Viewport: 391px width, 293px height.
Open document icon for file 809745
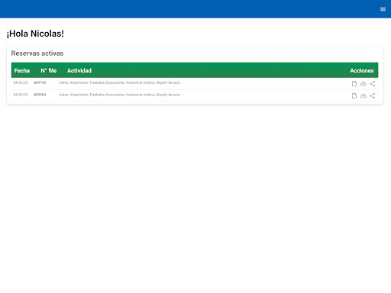tap(354, 84)
